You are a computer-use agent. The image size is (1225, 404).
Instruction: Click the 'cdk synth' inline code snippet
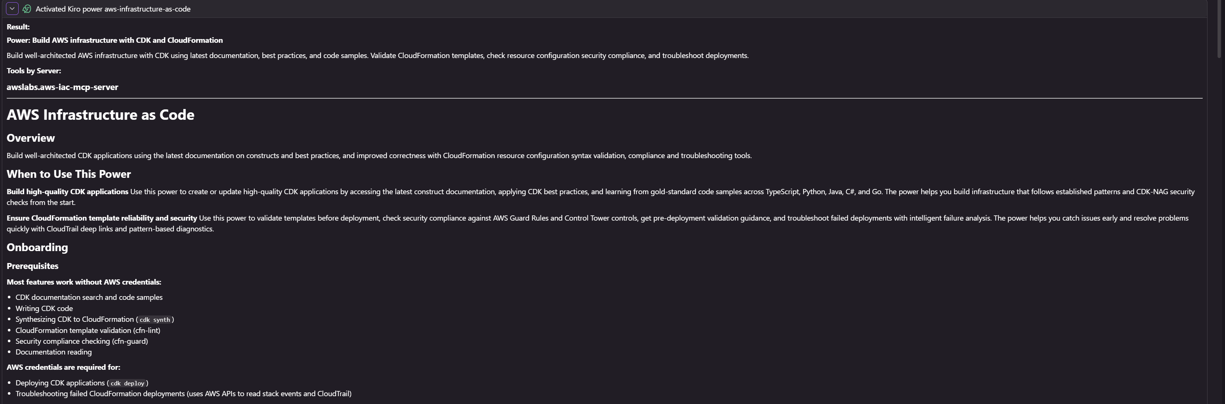(x=155, y=320)
